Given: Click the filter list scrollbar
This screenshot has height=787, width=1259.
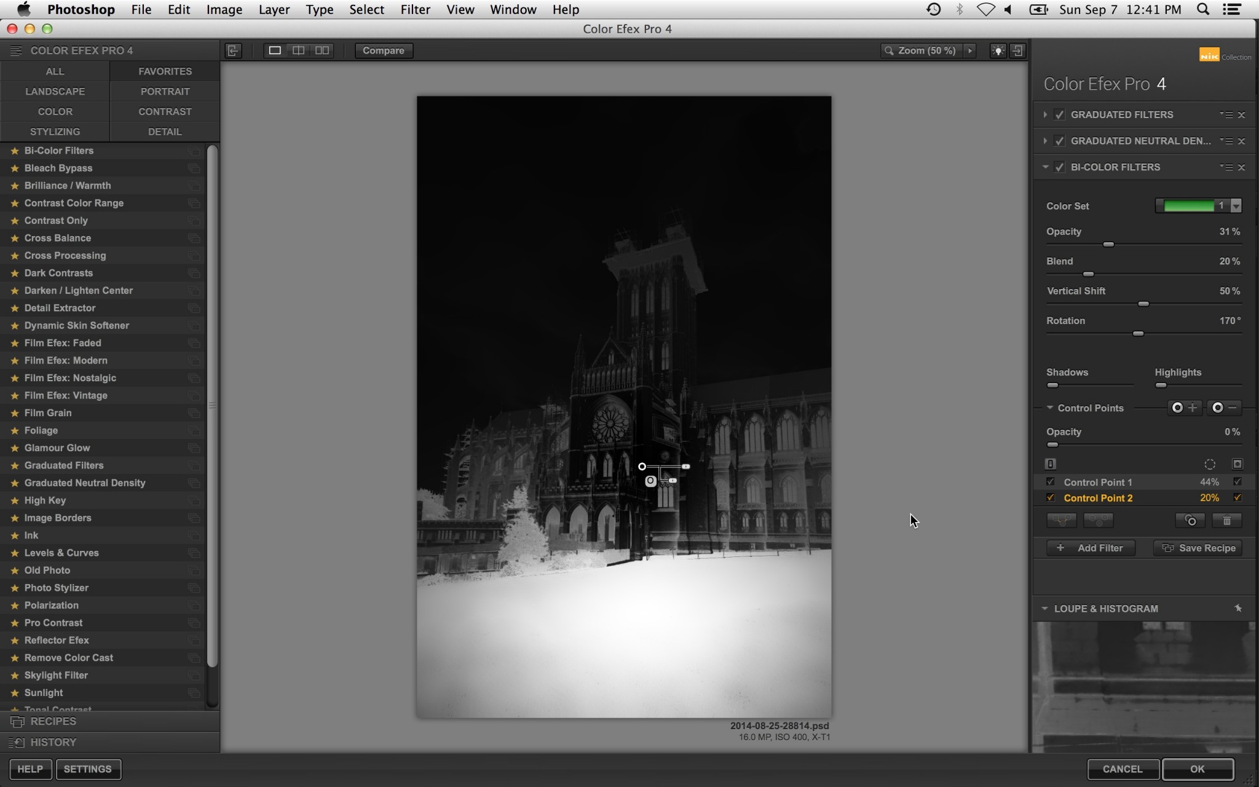Looking at the screenshot, I should pyautogui.click(x=212, y=406).
